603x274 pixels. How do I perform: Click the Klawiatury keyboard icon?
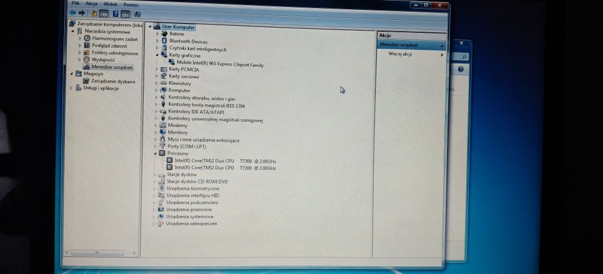[163, 83]
